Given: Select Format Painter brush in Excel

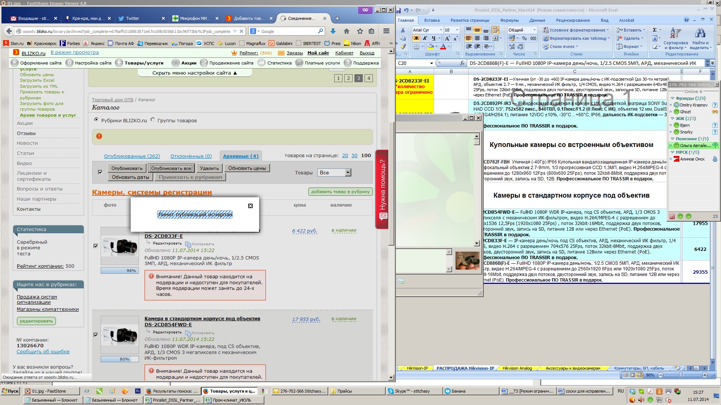Looking at the screenshot, I should tap(403, 46).
